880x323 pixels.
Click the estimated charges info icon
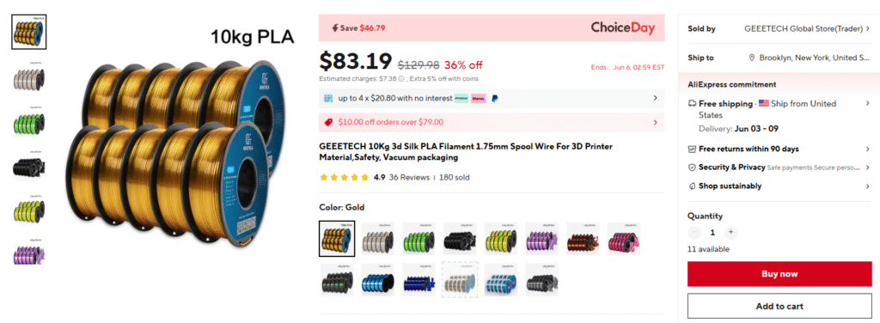[401, 78]
